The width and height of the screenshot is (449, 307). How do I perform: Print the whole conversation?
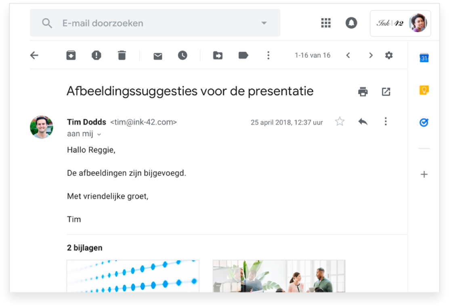[x=363, y=91]
